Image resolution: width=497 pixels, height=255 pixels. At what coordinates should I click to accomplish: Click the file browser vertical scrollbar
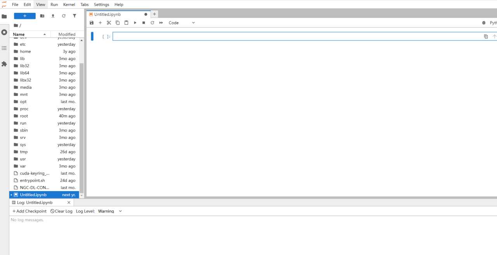(x=82, y=128)
